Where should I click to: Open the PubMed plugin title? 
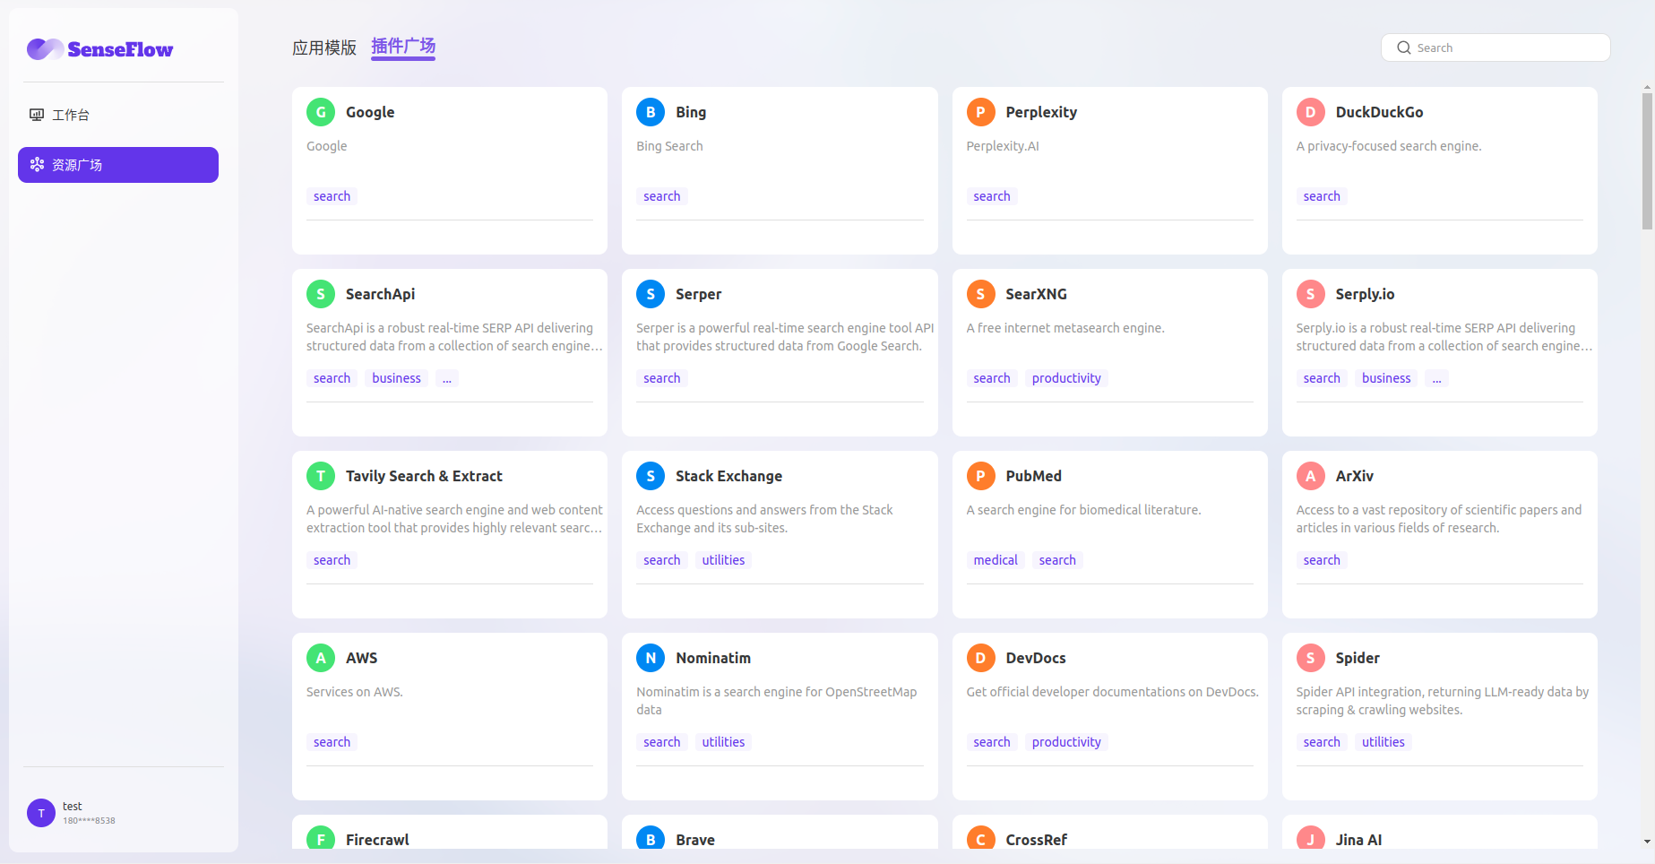1033,476
